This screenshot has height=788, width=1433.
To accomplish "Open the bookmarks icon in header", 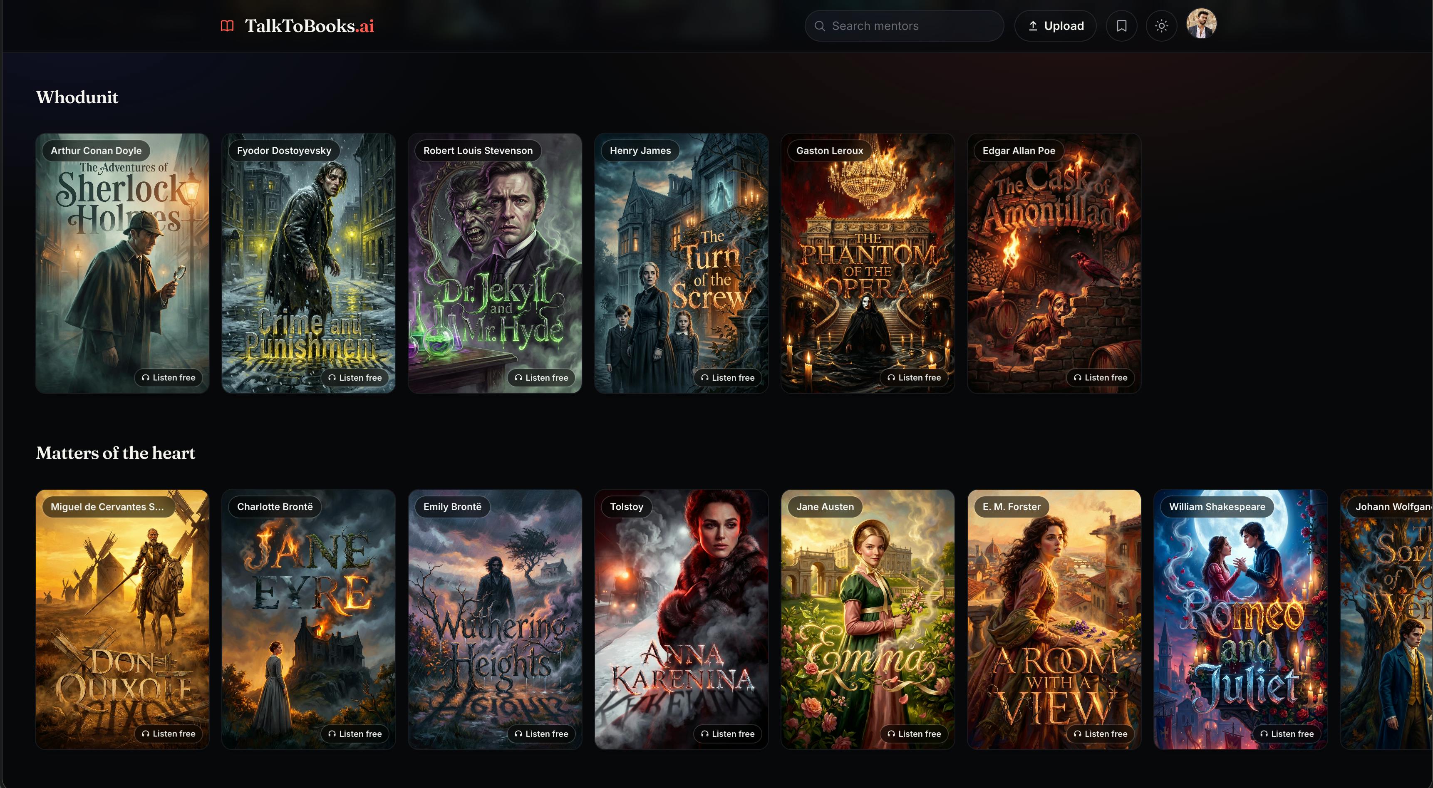I will (x=1121, y=25).
